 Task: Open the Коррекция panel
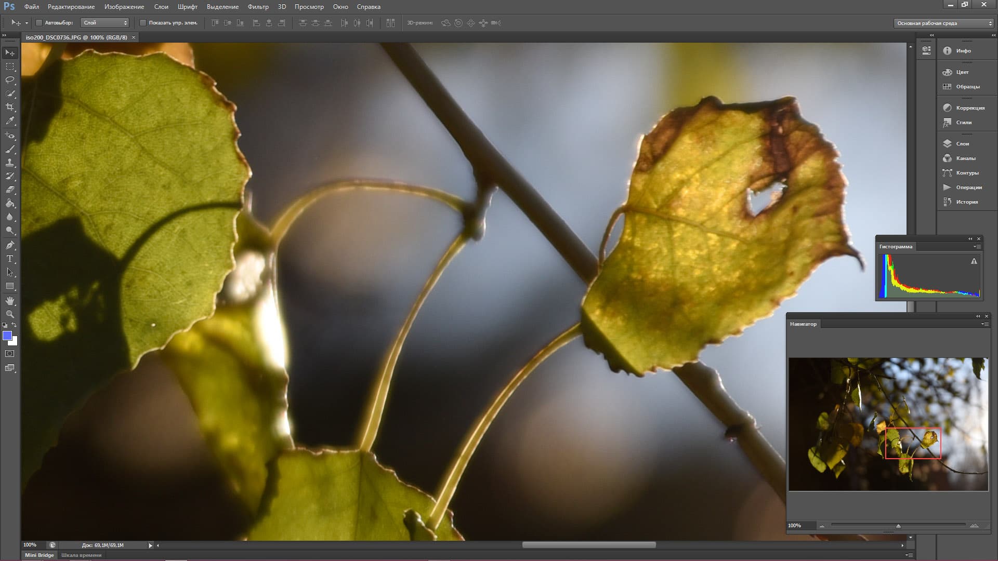[970, 108]
